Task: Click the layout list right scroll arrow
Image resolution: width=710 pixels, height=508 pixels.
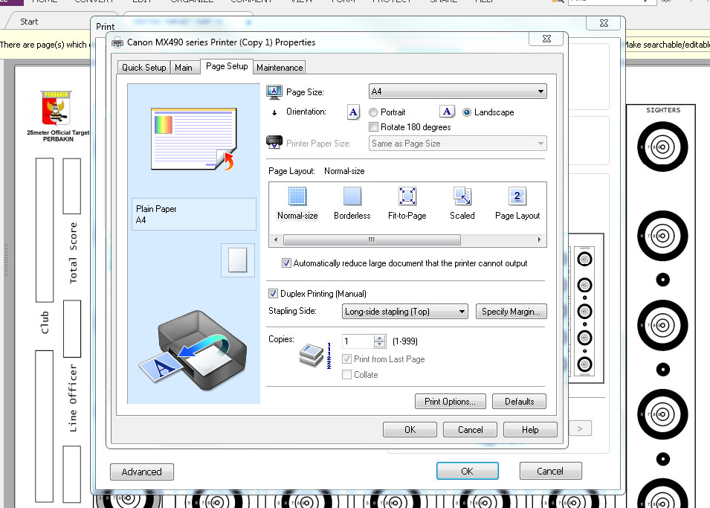Action: coord(539,239)
